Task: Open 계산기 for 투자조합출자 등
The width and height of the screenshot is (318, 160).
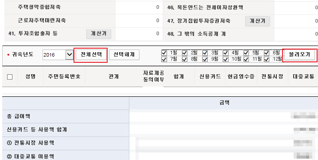Action: click(x=99, y=34)
